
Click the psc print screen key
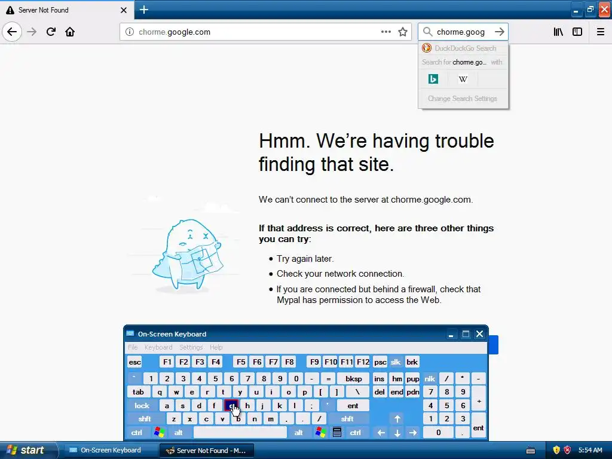(380, 362)
